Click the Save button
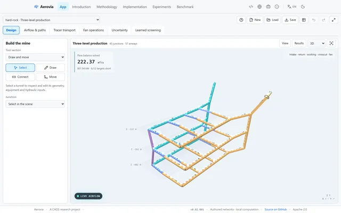This screenshot has height=213, width=341. pos(290,20)
